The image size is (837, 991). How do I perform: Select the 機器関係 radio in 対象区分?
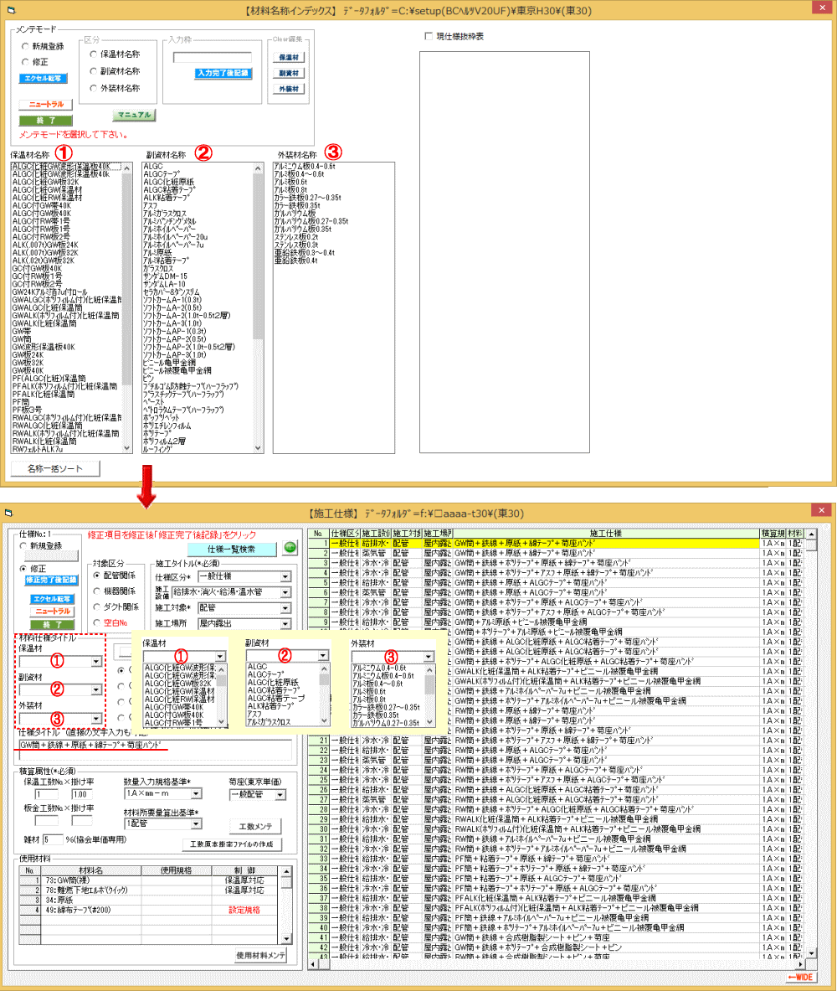pos(115,591)
